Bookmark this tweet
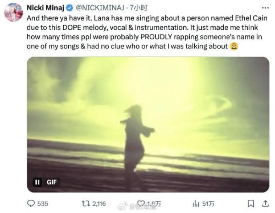 coord(250,203)
